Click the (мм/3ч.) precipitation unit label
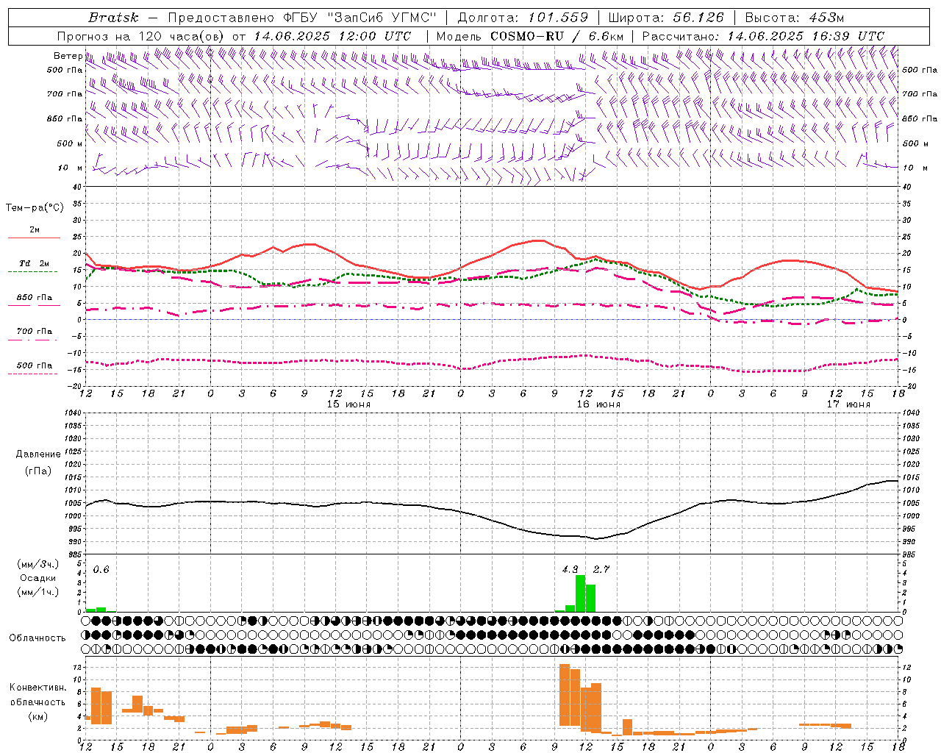Screen dimensions: 941x753 coord(37,565)
